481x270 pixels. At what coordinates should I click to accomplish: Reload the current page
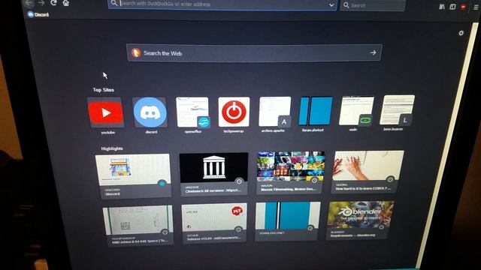[x=53, y=3]
